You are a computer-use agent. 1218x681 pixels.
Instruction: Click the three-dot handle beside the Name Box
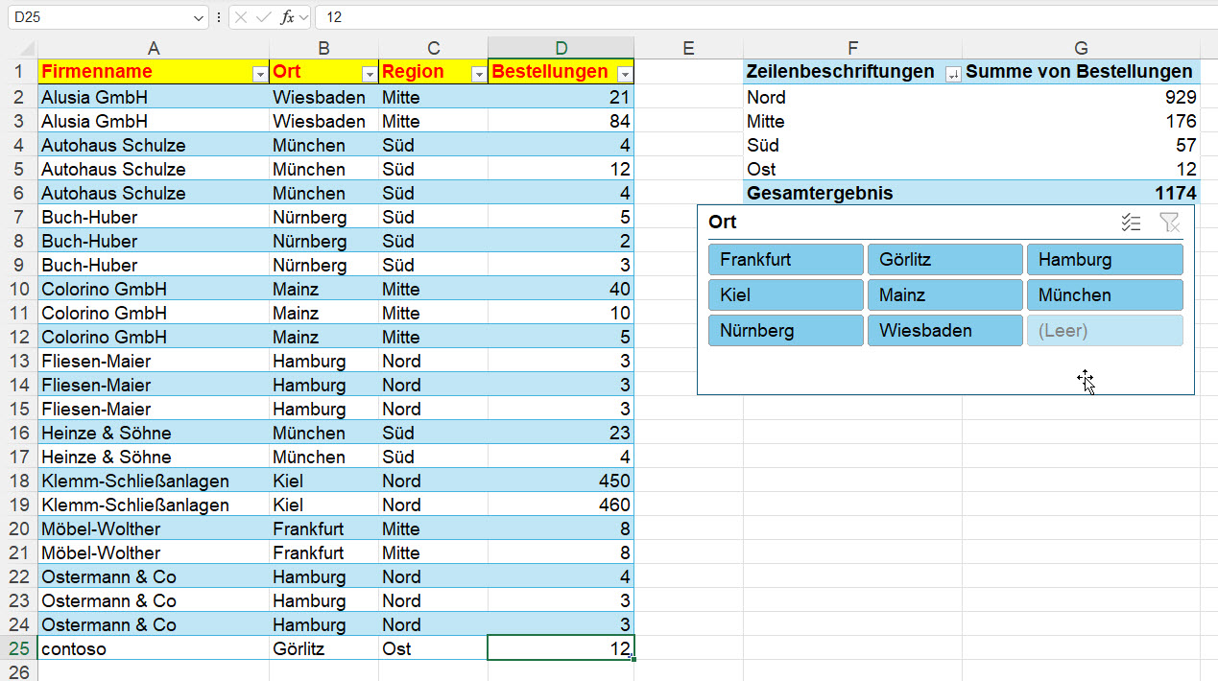click(219, 17)
